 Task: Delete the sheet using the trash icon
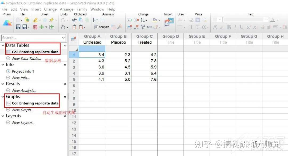[35, 27]
